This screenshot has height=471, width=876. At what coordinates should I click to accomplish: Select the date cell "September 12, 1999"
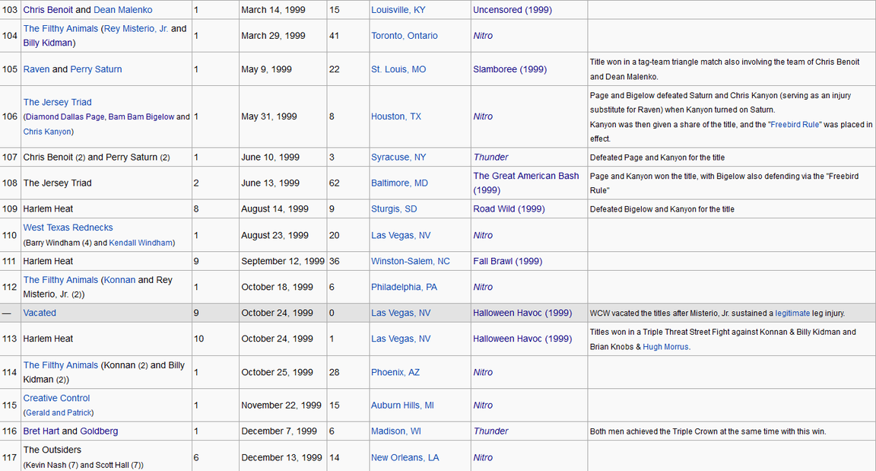(x=283, y=262)
